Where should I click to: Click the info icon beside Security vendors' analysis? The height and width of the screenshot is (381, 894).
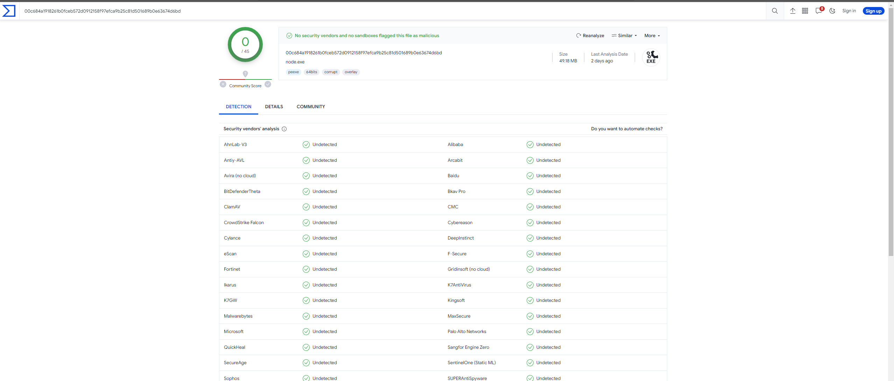(284, 129)
